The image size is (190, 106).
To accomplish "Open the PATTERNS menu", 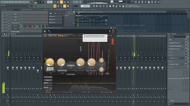I will 11,2.
